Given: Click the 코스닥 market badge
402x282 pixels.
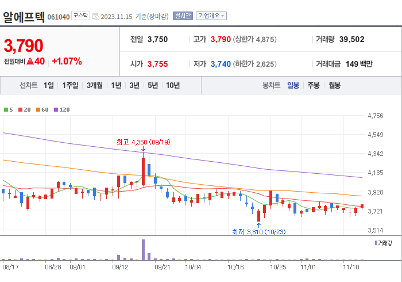Looking at the screenshot, I should pyautogui.click(x=80, y=16).
